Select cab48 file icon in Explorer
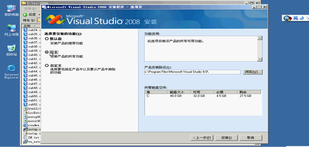 [25, 88]
